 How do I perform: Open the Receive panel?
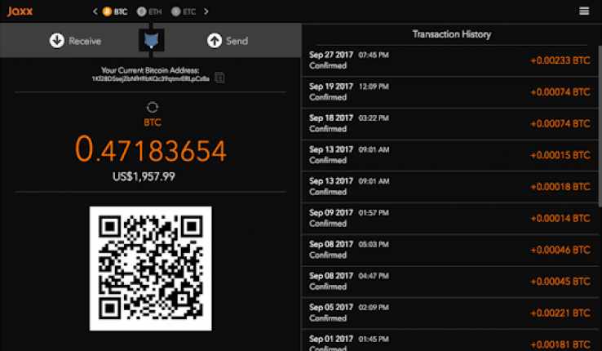(x=75, y=40)
